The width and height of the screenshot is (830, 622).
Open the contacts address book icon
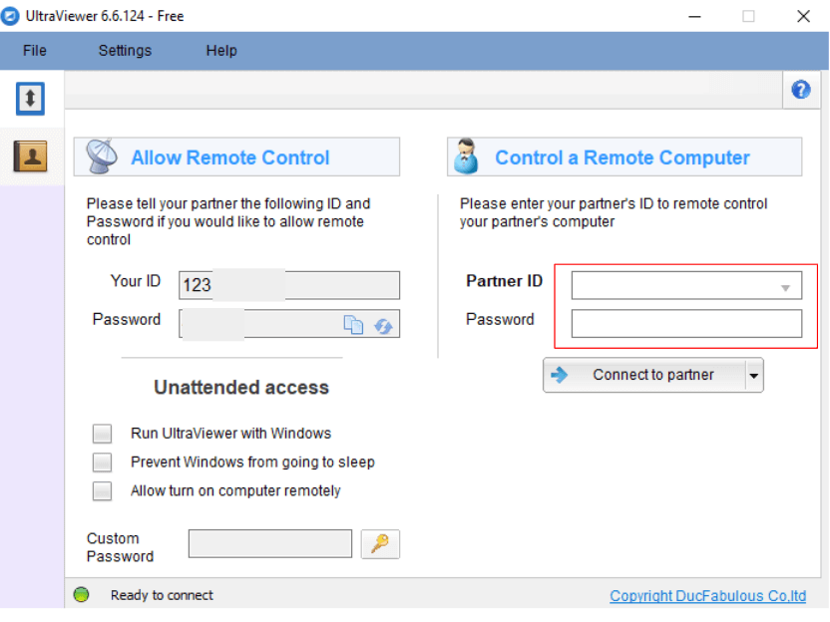pos(31,155)
